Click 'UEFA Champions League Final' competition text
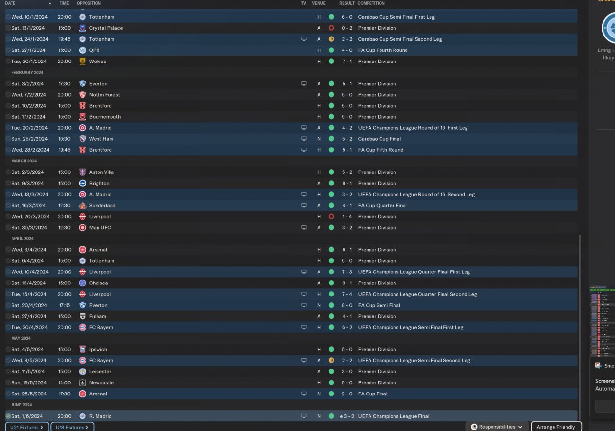The width and height of the screenshot is (615, 431). [394, 416]
